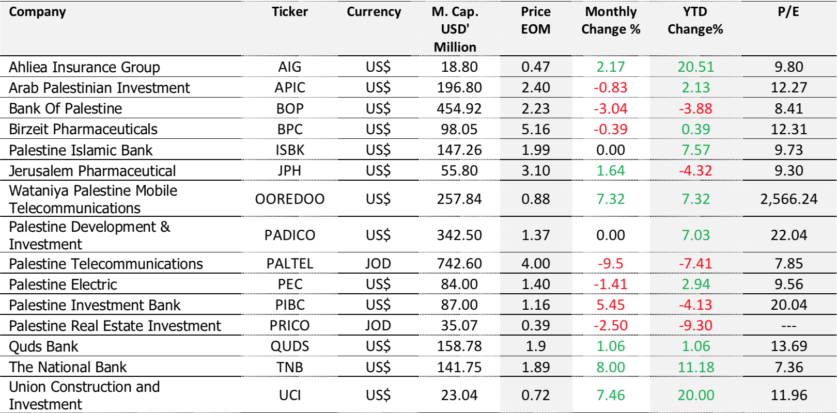Select the JOD currency cell for PRICO
The height and width of the screenshot is (413, 837).
tap(378, 326)
